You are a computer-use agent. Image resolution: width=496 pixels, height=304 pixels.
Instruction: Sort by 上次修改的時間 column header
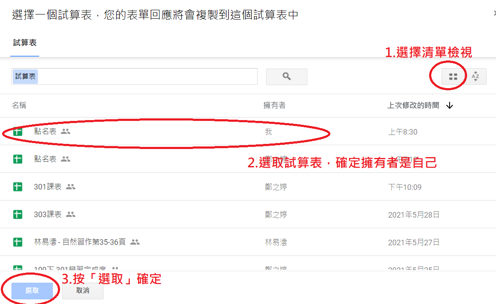(x=413, y=105)
